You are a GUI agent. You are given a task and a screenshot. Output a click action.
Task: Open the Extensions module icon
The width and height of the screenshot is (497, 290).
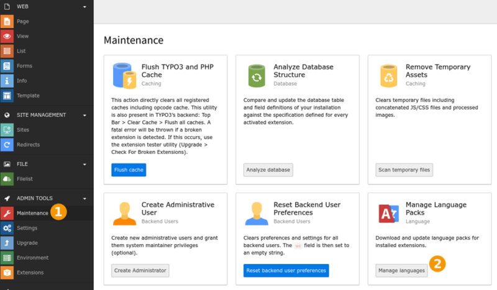[7, 273]
